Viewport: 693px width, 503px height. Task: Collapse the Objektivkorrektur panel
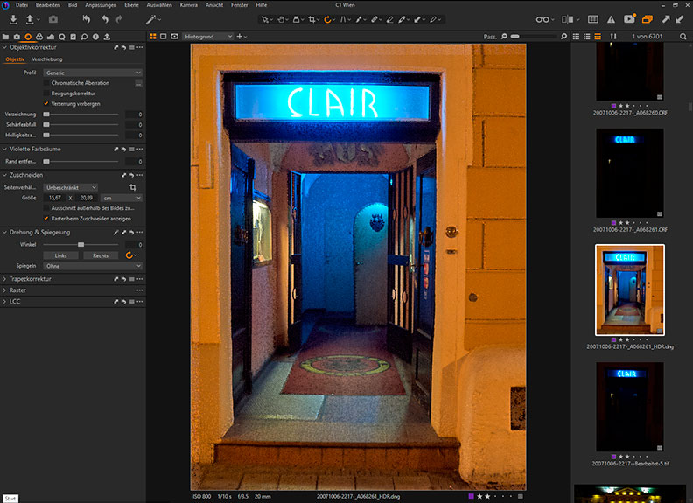4,47
